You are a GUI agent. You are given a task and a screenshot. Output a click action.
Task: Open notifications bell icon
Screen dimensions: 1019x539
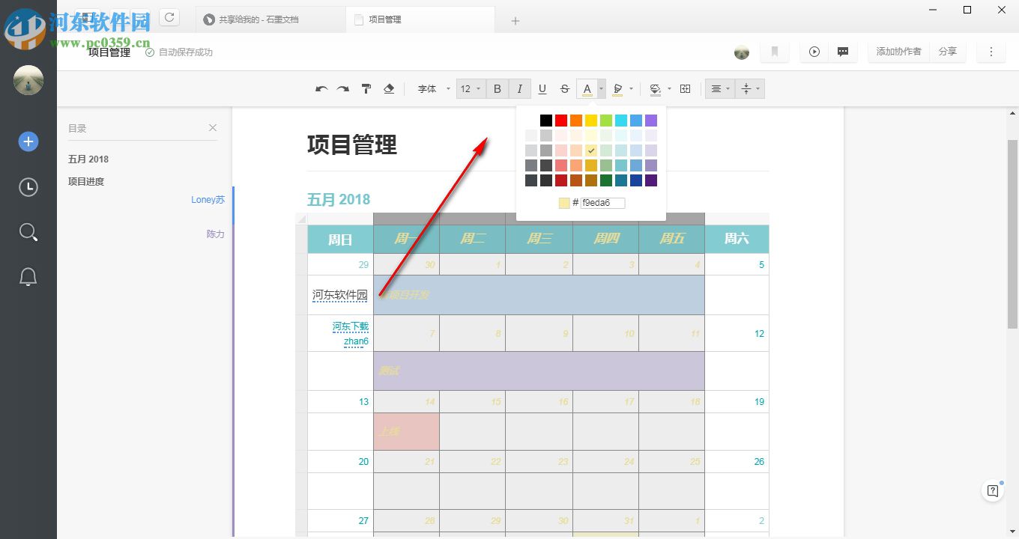pyautogui.click(x=28, y=277)
